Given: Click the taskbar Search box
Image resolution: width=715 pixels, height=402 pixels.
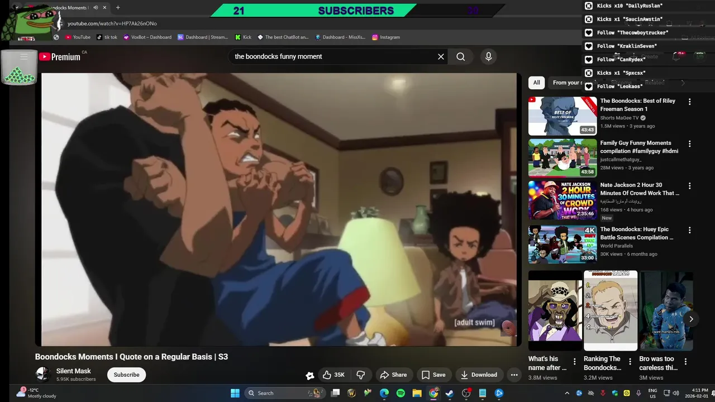Looking at the screenshot, I should (x=285, y=393).
